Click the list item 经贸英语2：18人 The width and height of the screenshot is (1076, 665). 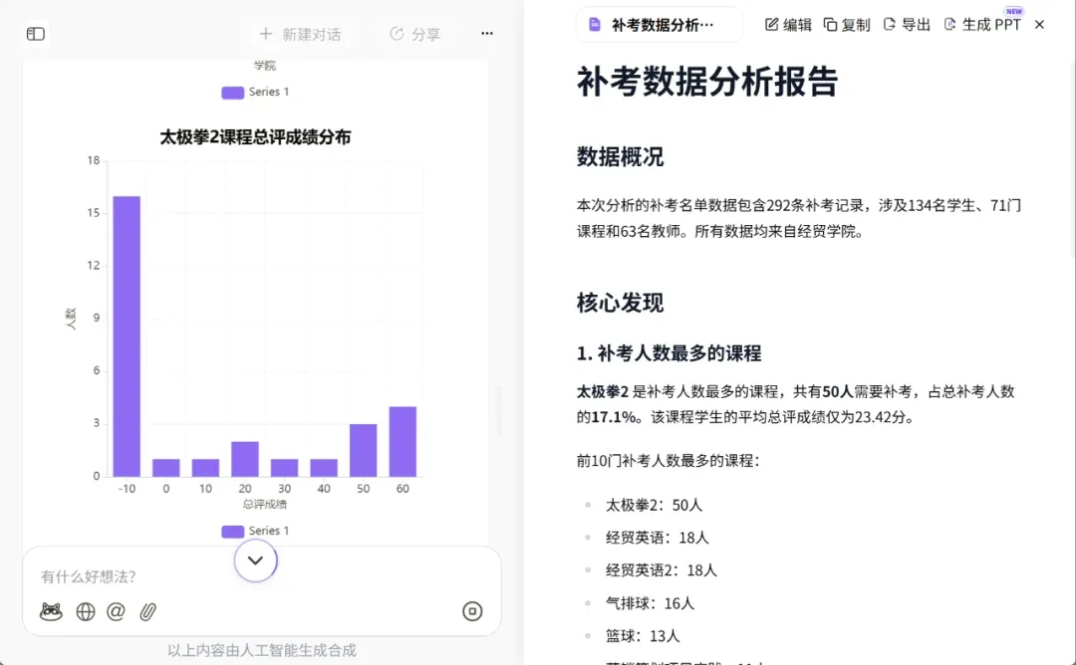[661, 570]
